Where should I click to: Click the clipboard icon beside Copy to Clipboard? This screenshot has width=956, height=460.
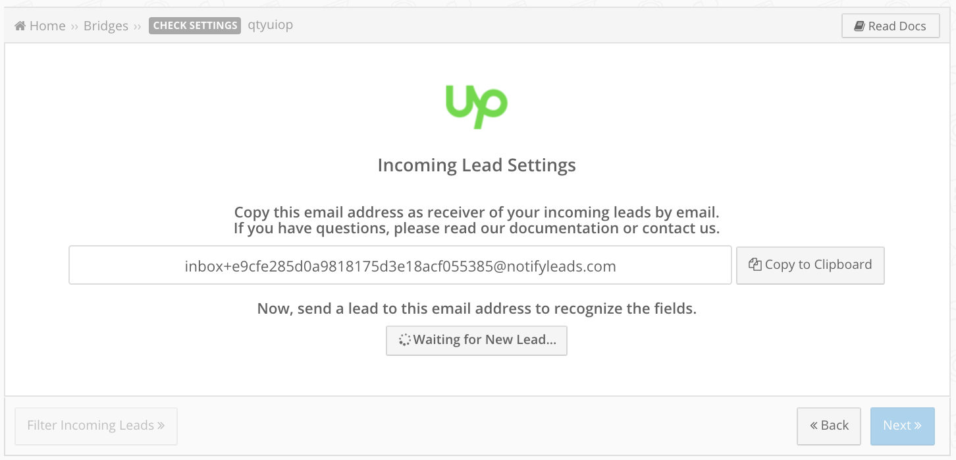(755, 264)
